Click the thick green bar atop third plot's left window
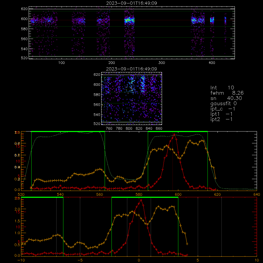 (68, 132)
